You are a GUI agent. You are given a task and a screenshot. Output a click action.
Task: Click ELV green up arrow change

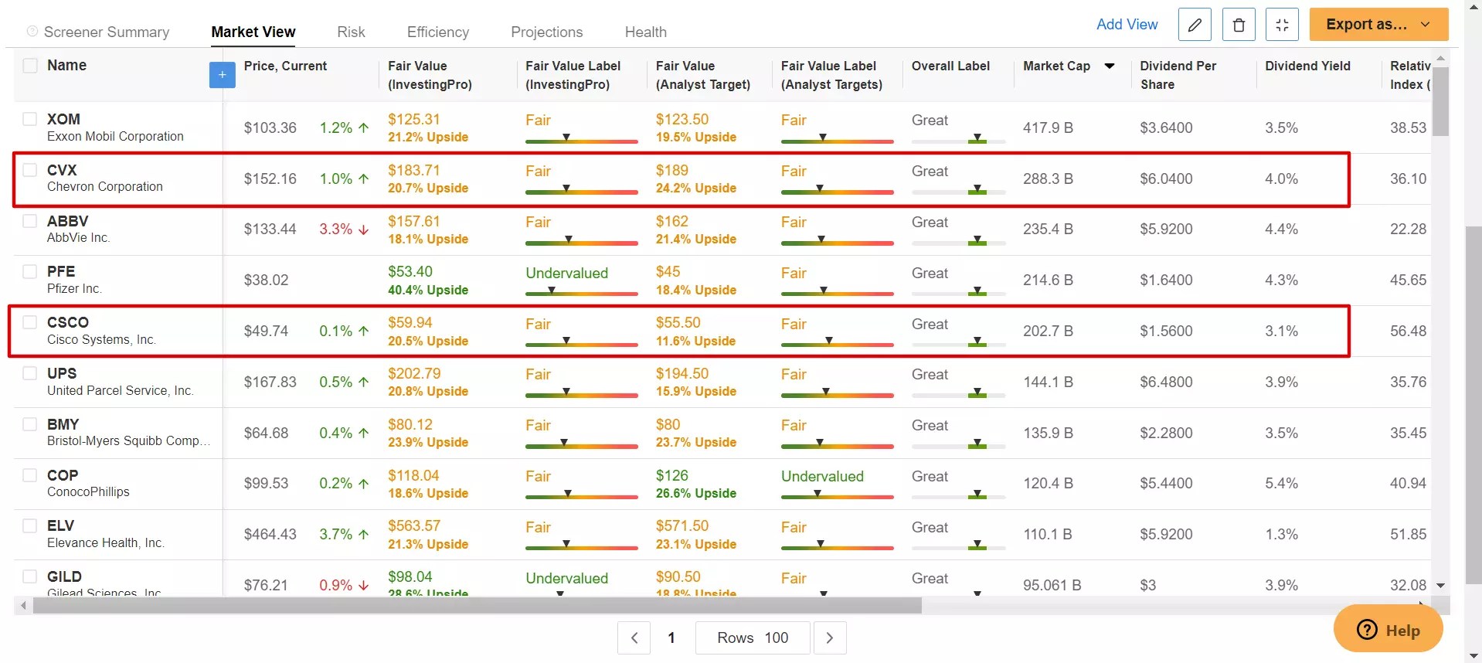point(364,534)
